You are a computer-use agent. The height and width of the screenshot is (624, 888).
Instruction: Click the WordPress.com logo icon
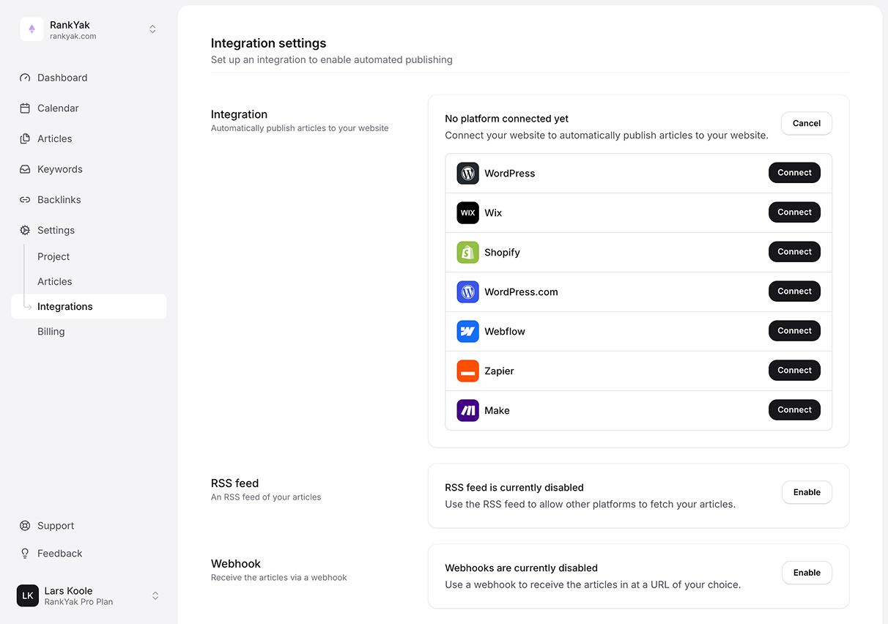[467, 292]
